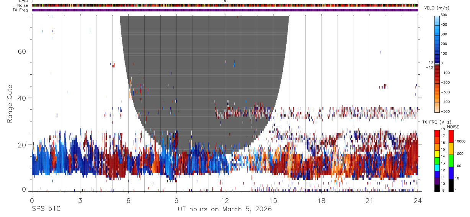Pick the red noise swatch above 10000

(x=451, y=136)
